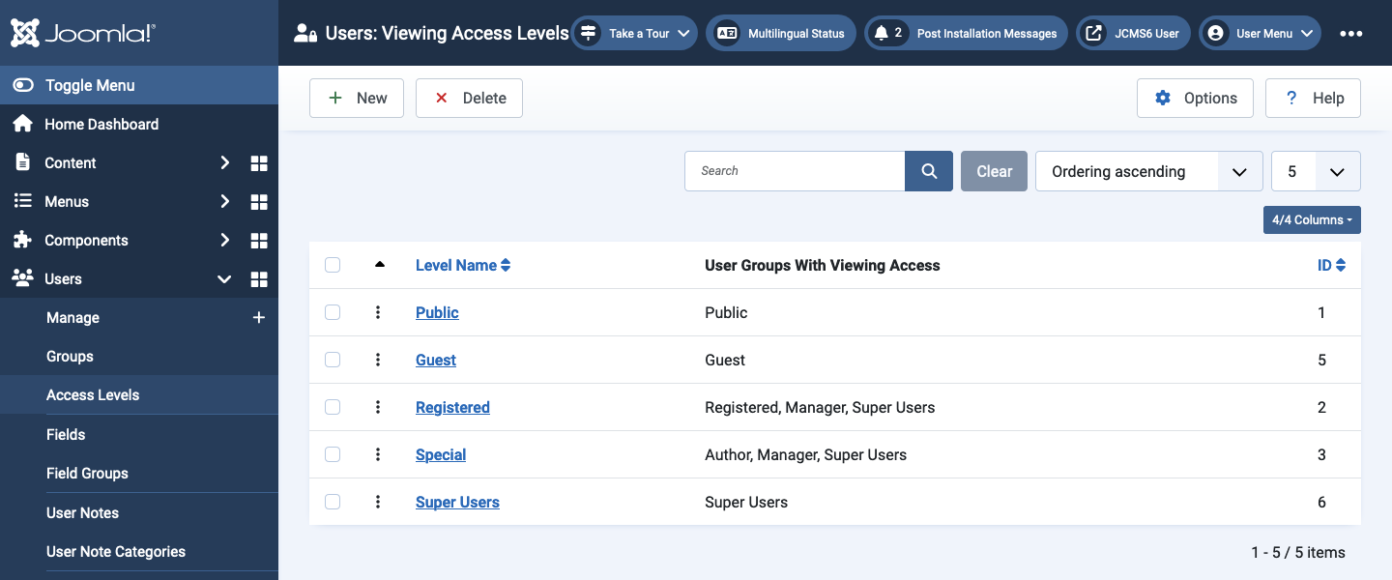Select the checkbox for the Guest row
The image size is (1392, 580).
point(333,359)
